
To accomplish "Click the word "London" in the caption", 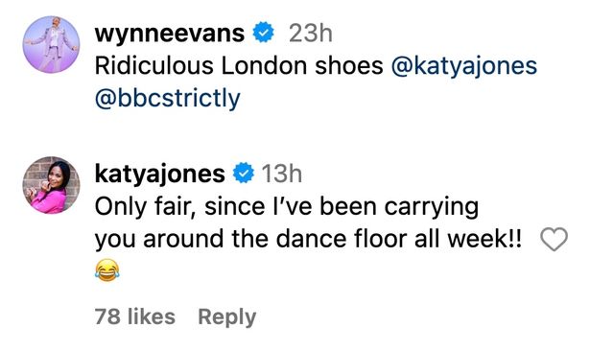I will coord(264,66).
